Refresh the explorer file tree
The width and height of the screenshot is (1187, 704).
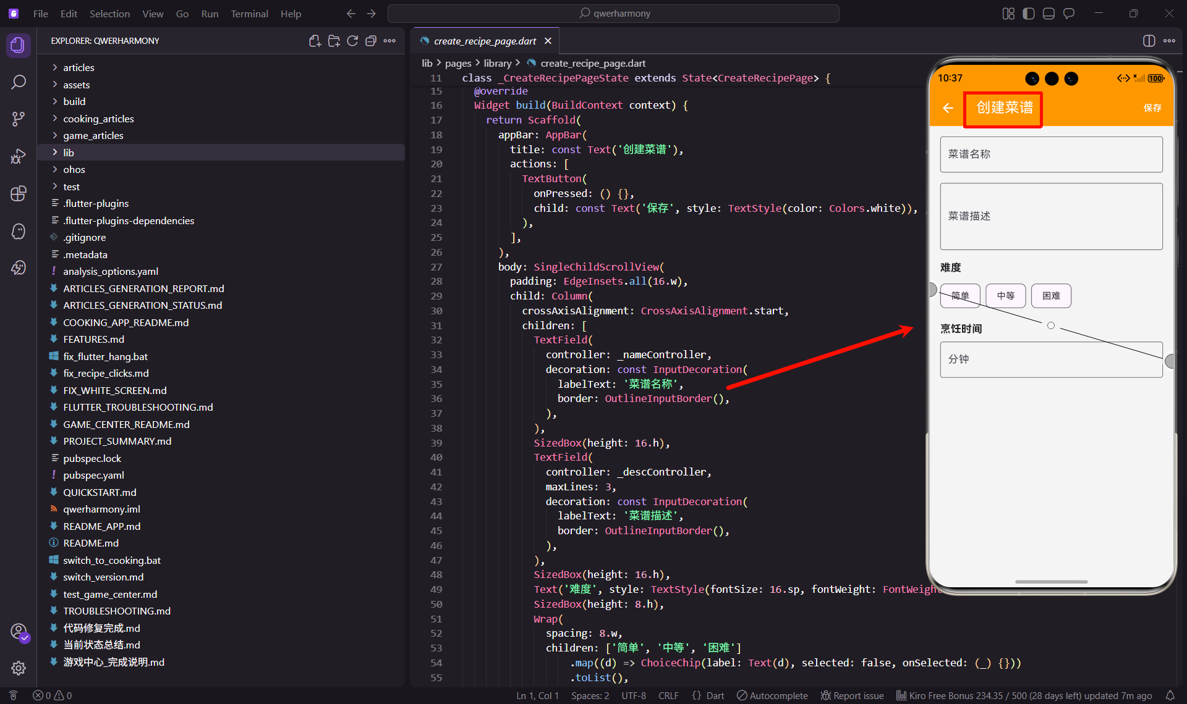point(352,41)
